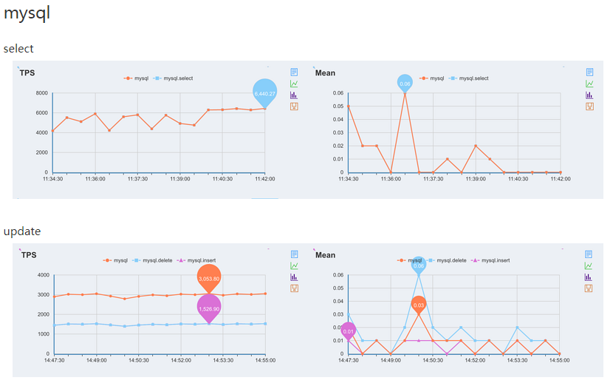The width and height of the screenshot is (613, 386).
Task: Click the Mean title in select section
Action: 325,72
